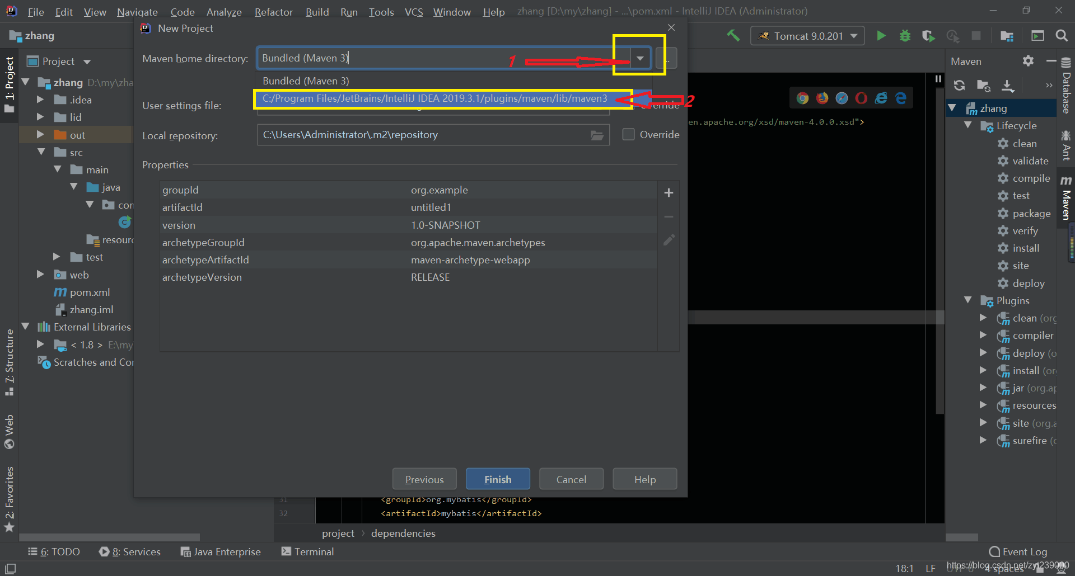Expand the .idea folder

40,100
